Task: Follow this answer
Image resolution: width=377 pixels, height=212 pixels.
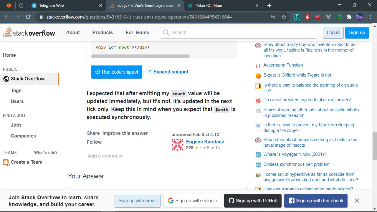Action: tap(94, 142)
